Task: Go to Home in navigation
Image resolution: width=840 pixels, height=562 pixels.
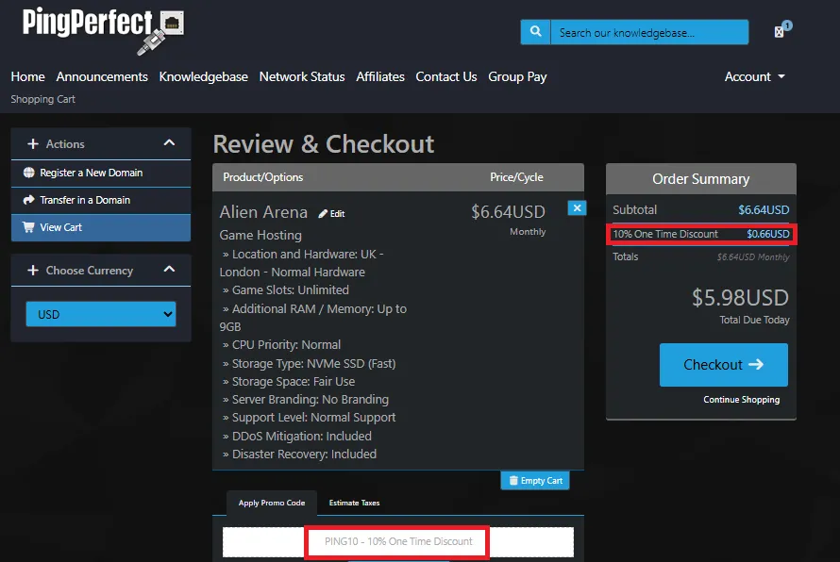Action: 28,76
